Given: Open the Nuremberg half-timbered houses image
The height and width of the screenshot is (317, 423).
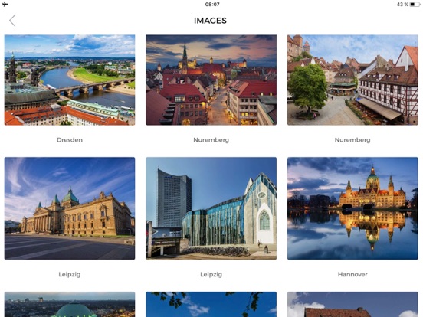Looking at the screenshot, I should 352,80.
